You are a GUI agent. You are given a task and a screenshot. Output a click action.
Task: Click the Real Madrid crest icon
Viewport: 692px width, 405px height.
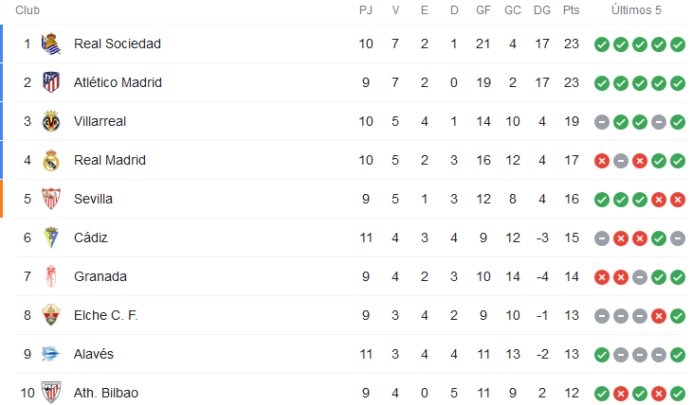click(51, 160)
